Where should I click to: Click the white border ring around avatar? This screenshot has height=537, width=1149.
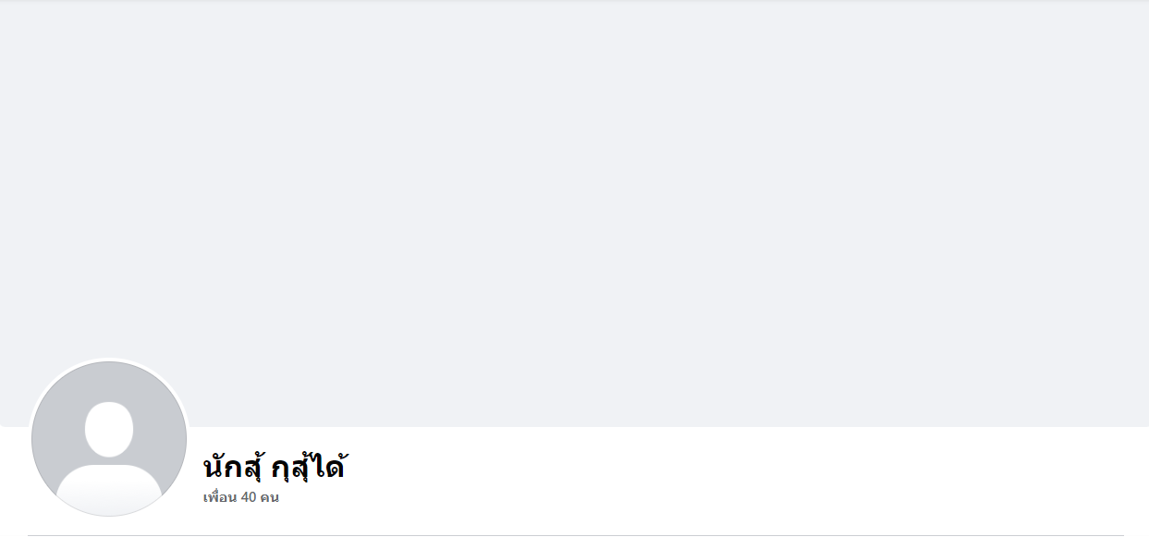(x=109, y=359)
